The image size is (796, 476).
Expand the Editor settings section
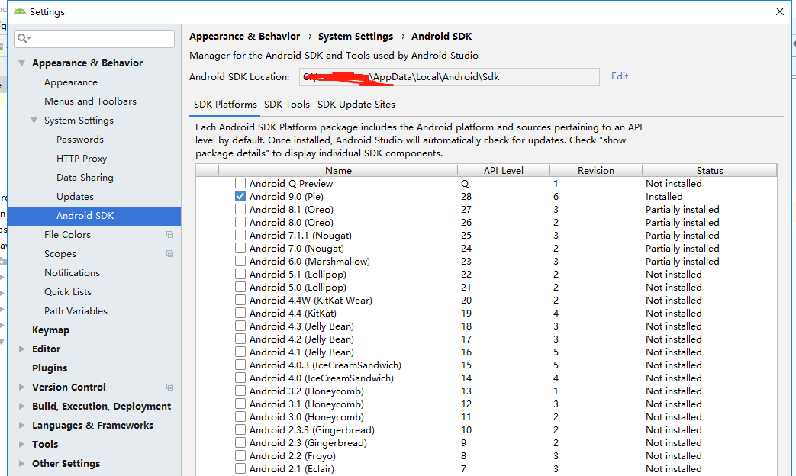[22, 349]
